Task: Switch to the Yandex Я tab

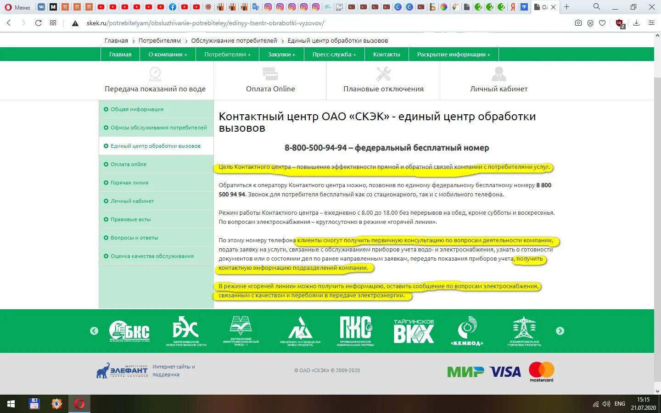Action: pyautogui.click(x=512, y=7)
